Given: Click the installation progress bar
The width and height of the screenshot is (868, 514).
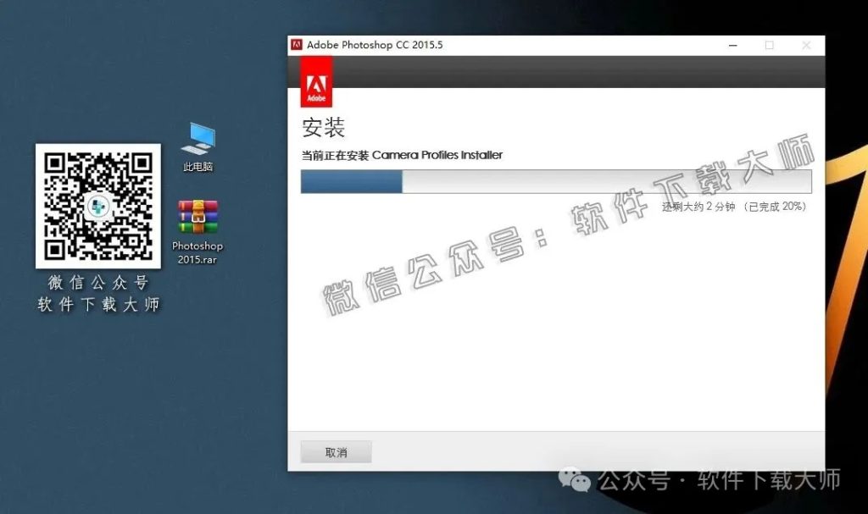Looking at the screenshot, I should coord(555,180).
